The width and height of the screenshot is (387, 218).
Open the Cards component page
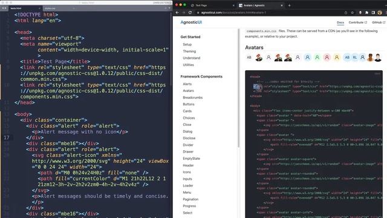187,111
